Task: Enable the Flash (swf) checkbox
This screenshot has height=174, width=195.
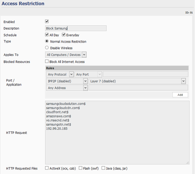Action: [80, 168]
